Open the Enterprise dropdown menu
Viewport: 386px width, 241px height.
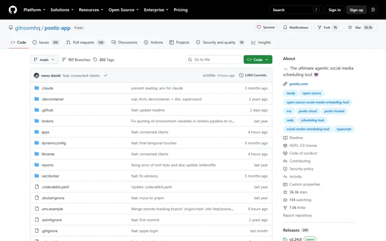click(156, 10)
